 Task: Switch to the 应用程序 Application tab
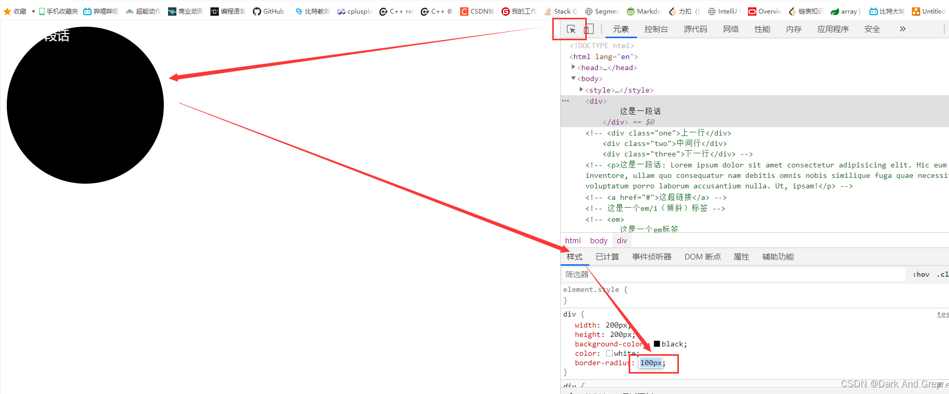click(833, 29)
